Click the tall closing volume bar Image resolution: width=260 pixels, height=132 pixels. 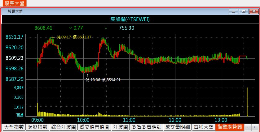[x=247, y=102]
